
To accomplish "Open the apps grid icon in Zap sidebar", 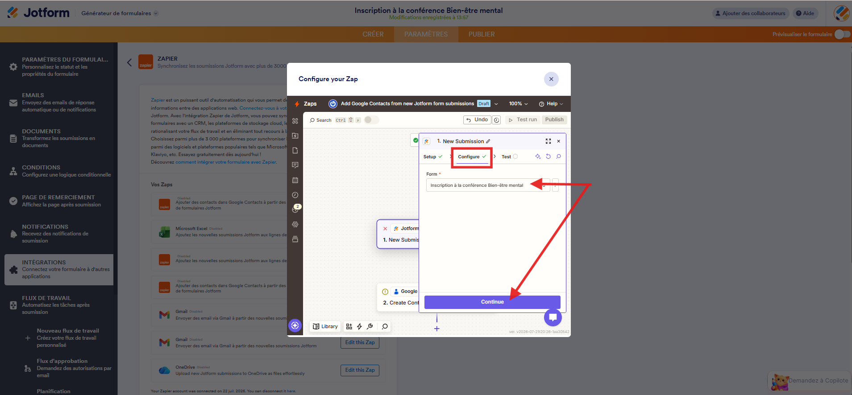I will click(x=295, y=121).
